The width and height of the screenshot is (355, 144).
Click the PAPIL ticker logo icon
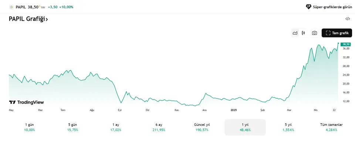pos(11,7)
